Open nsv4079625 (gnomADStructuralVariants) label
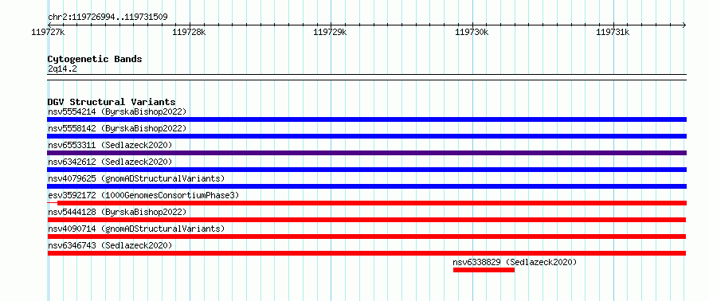709x301 pixels. tap(136, 178)
